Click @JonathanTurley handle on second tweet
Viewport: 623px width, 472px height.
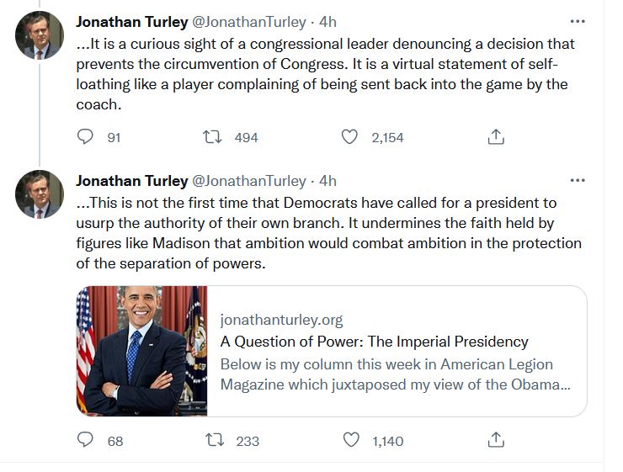tap(249, 181)
